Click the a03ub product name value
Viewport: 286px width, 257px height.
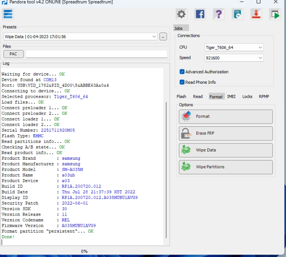click(68, 175)
